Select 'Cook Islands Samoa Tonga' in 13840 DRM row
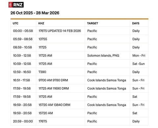This screenshot has width=158, height=128. pos(107,105)
